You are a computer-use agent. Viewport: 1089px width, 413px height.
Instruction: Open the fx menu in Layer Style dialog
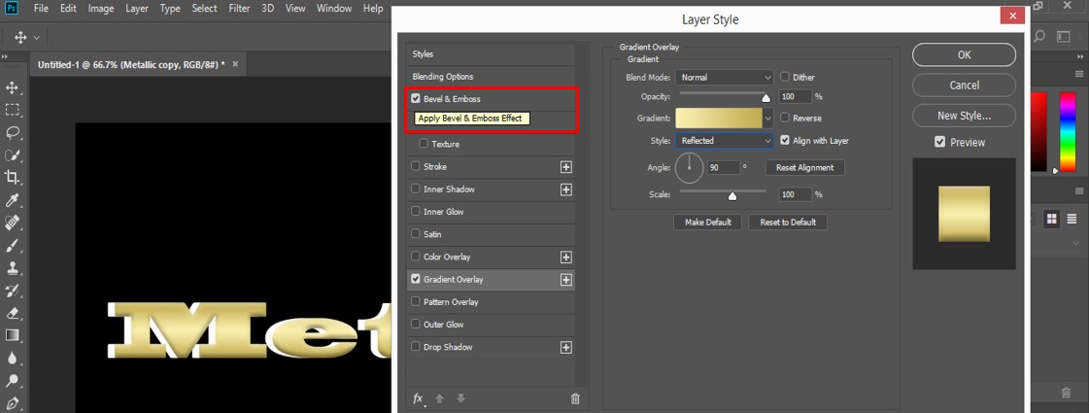418,398
